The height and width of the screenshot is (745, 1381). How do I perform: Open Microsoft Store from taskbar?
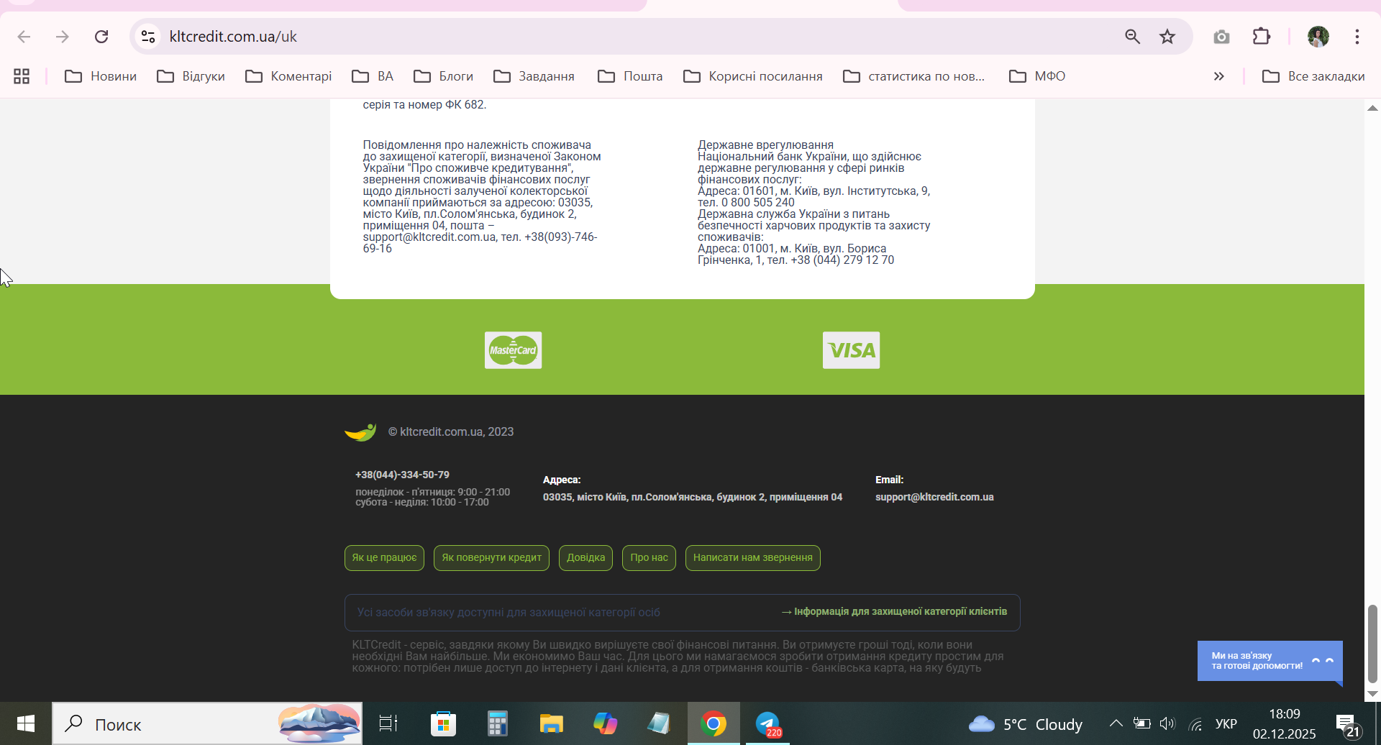tap(443, 723)
